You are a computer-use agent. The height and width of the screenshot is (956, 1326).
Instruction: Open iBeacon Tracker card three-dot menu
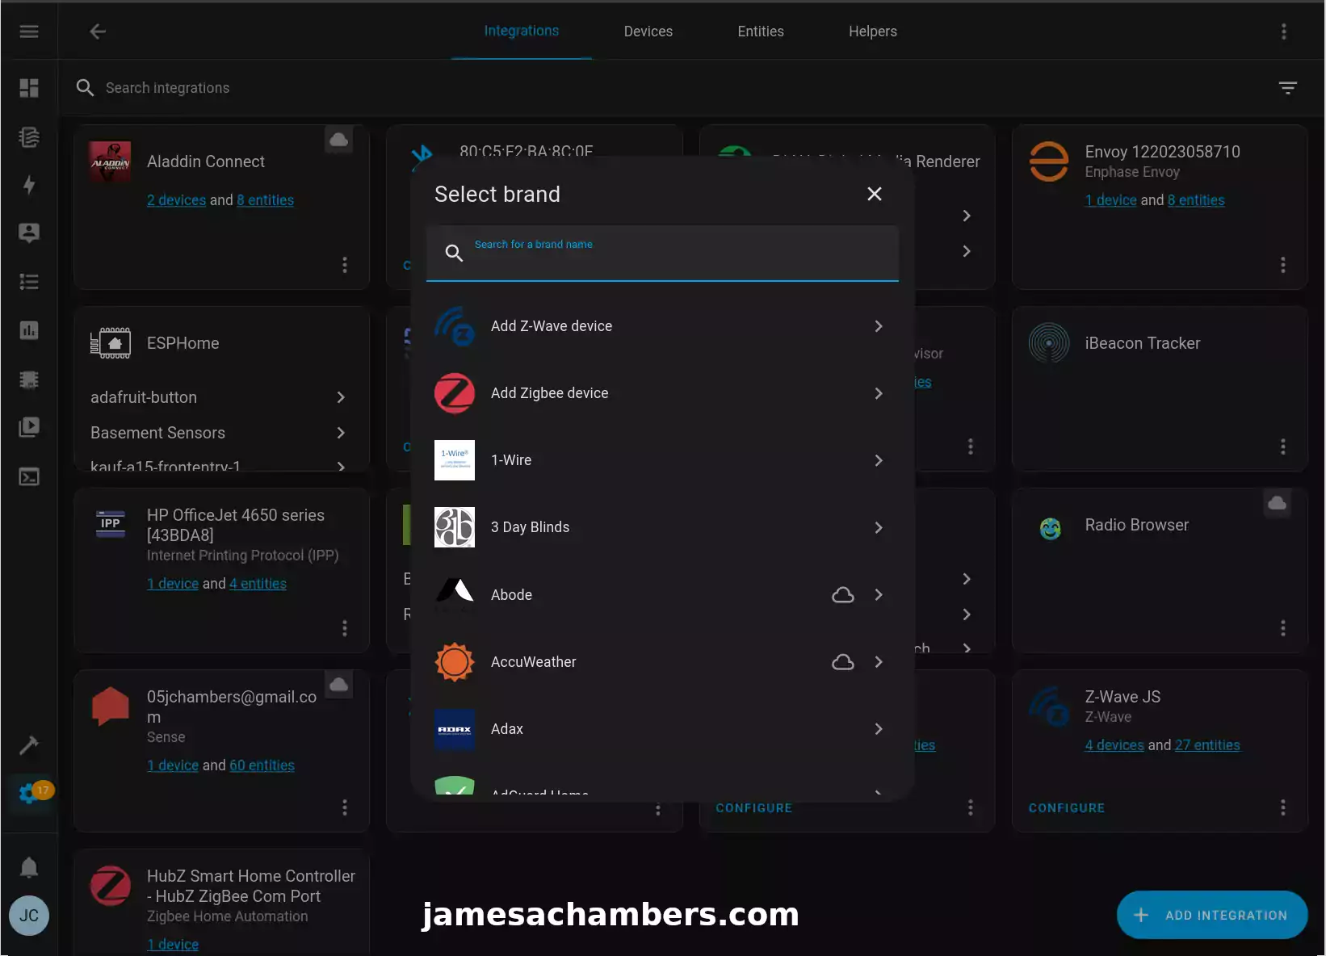pos(1283,447)
